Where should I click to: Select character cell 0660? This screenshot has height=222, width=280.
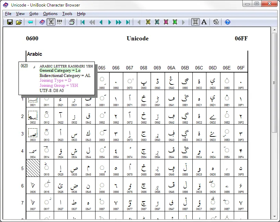click(116, 81)
